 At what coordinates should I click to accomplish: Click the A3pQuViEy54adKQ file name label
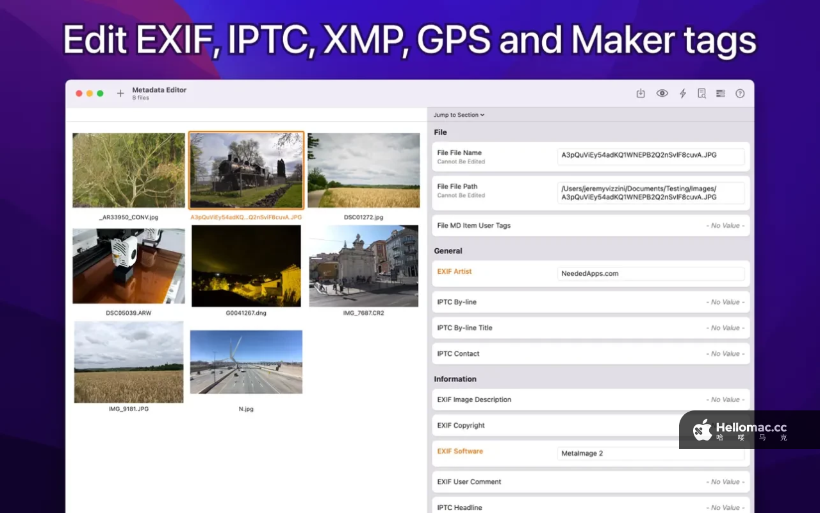pyautogui.click(x=246, y=217)
